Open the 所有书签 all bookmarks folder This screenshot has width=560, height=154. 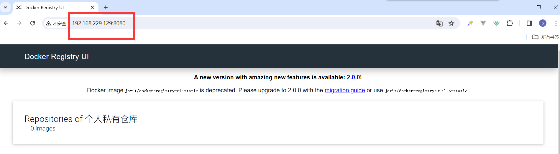[546, 37]
